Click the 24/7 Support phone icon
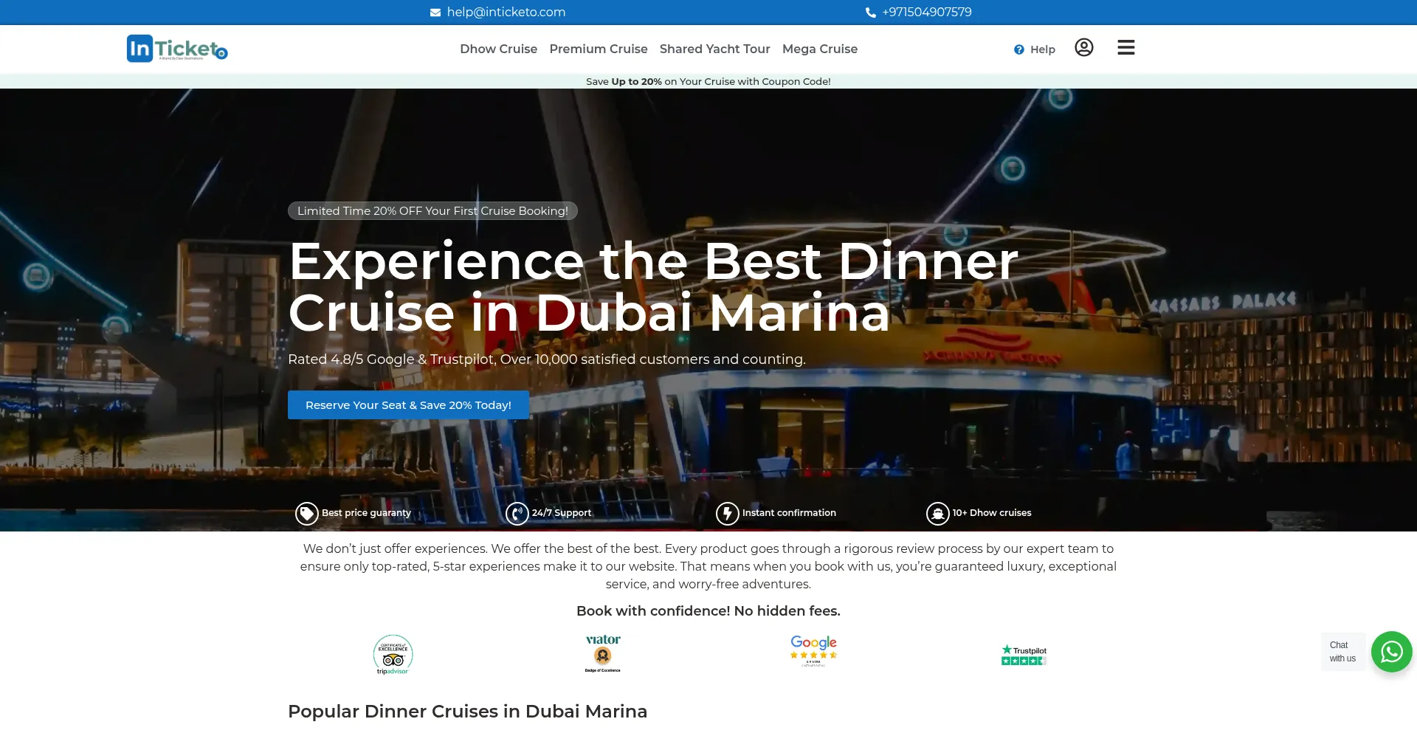This screenshot has width=1417, height=733. pos(517,513)
